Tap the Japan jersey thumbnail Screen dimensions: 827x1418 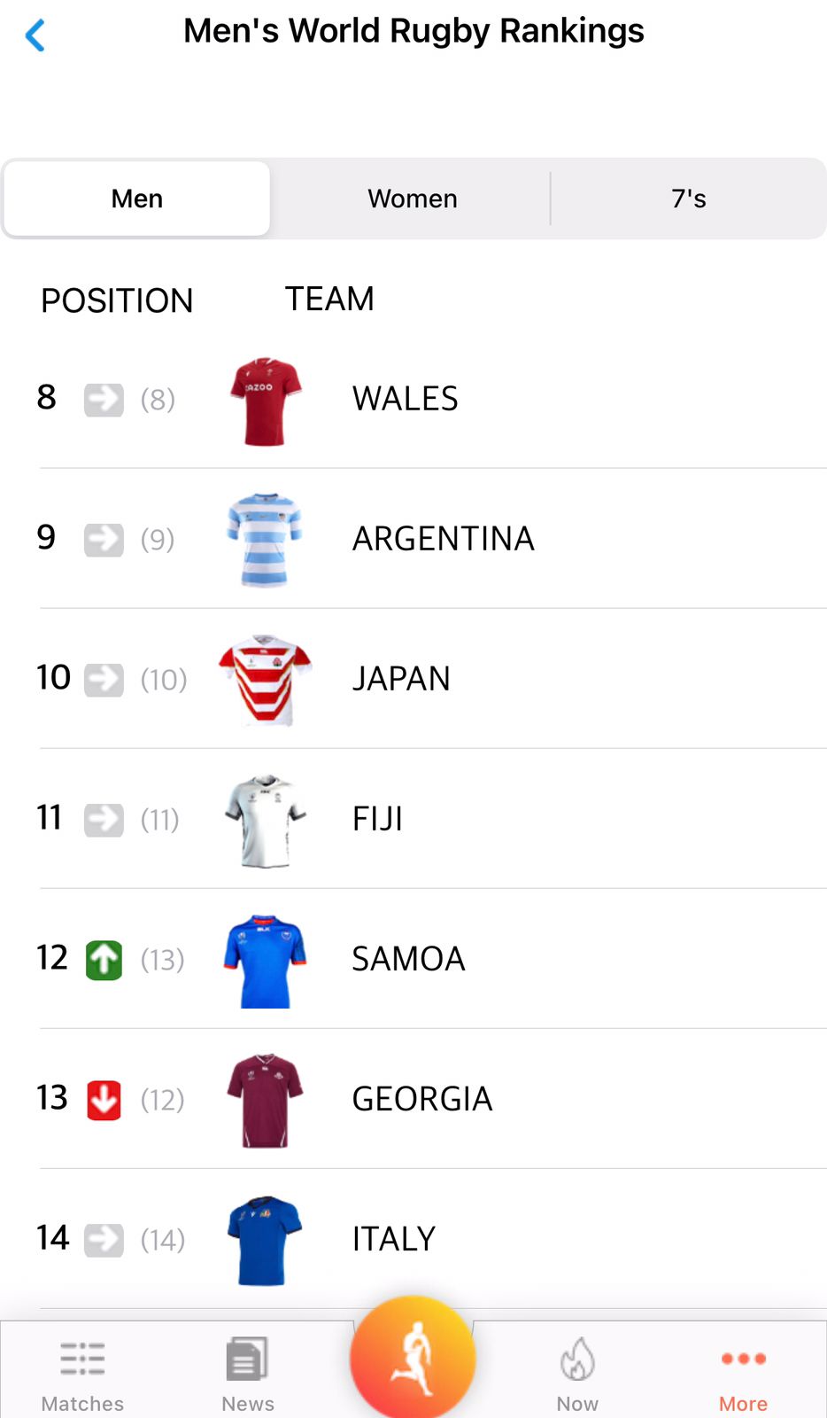click(x=265, y=680)
